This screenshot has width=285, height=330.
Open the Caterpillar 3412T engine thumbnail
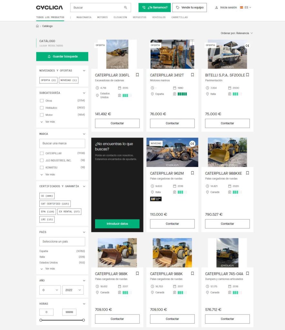click(x=172, y=54)
